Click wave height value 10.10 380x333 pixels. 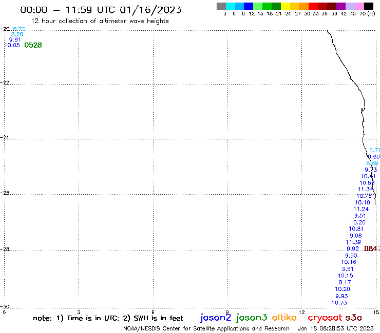click(363, 202)
